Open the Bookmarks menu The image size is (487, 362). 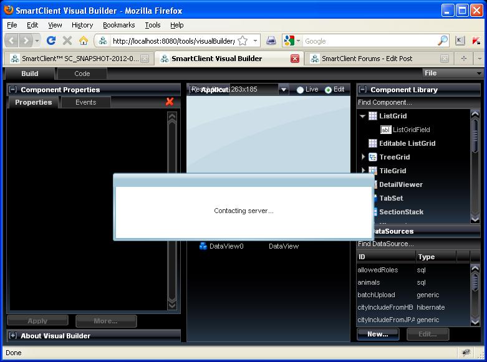coord(118,25)
